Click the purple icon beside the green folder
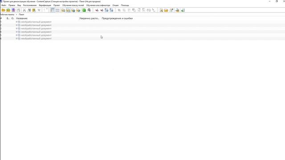This screenshot has height=160, width=285. pos(13,10)
